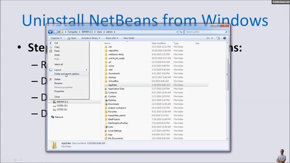Click the Explorer forward arrow button

tap(55, 32)
